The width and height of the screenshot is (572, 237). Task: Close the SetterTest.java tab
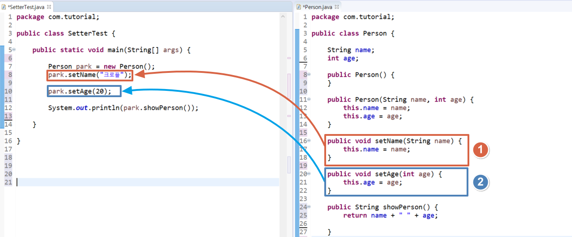click(x=48, y=7)
